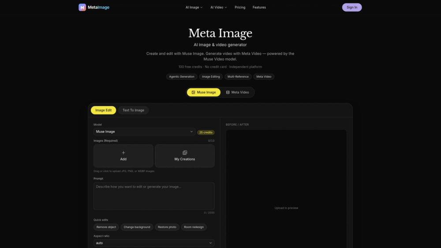Image resolution: width=441 pixels, height=248 pixels.
Task: Click the AI image & video generator subtitle
Action: [x=220, y=44]
